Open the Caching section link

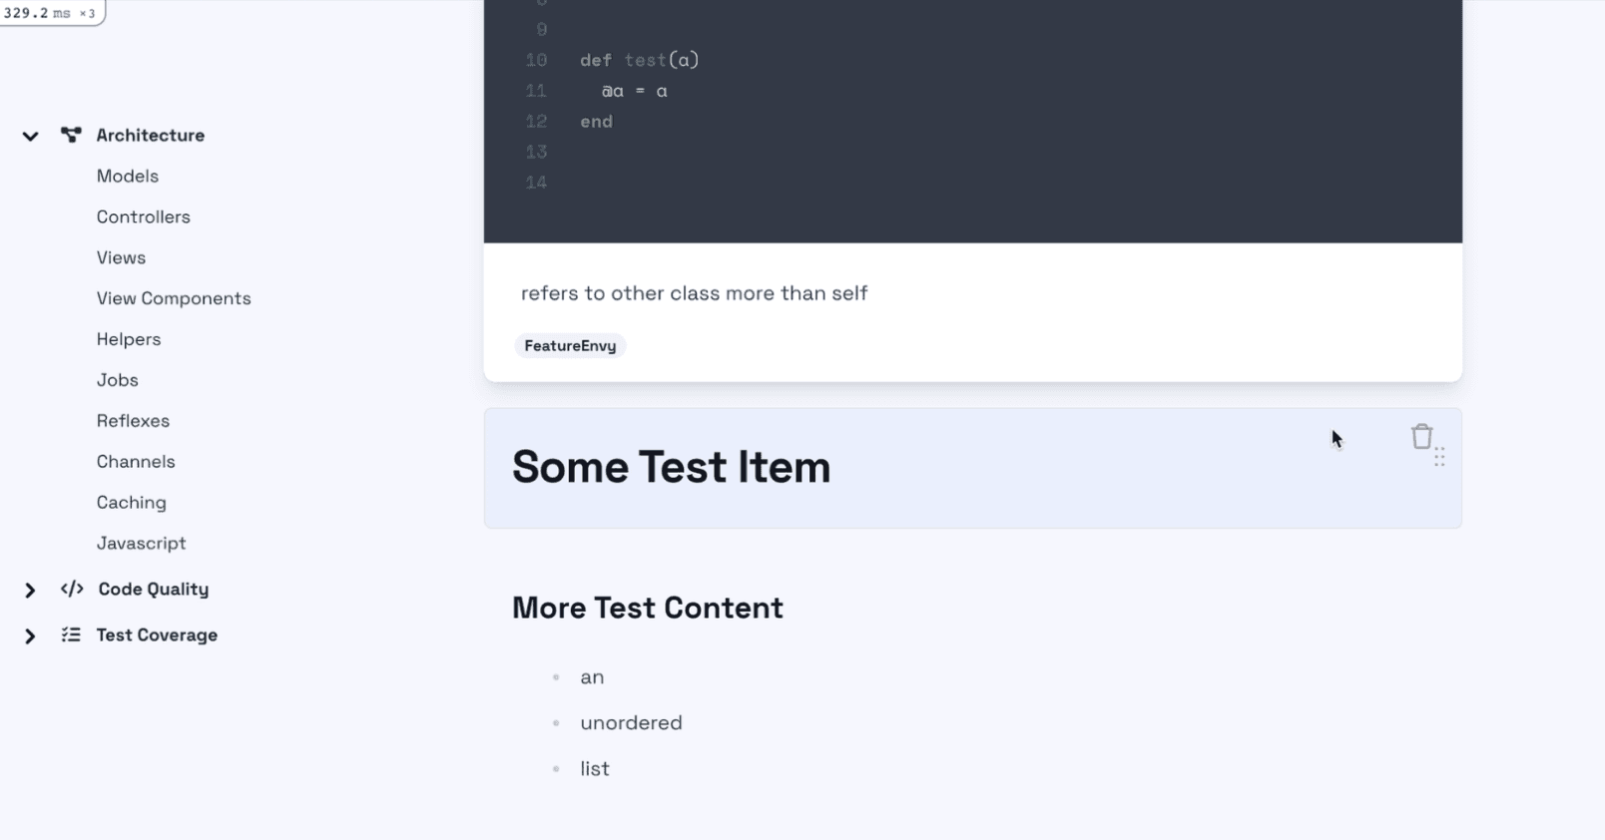[132, 503]
